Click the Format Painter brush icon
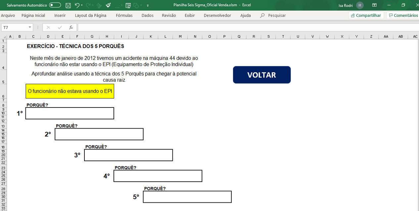 pyautogui.click(x=108, y=5)
